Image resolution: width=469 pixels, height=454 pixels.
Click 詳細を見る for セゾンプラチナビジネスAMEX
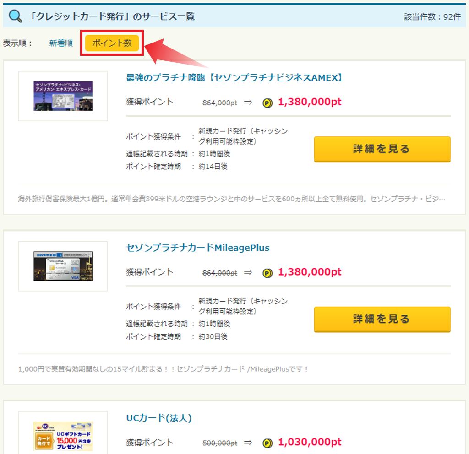click(382, 149)
